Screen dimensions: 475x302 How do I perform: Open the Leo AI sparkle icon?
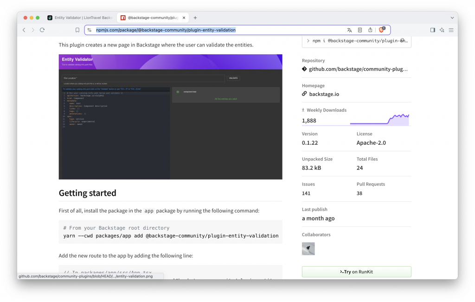click(x=442, y=30)
